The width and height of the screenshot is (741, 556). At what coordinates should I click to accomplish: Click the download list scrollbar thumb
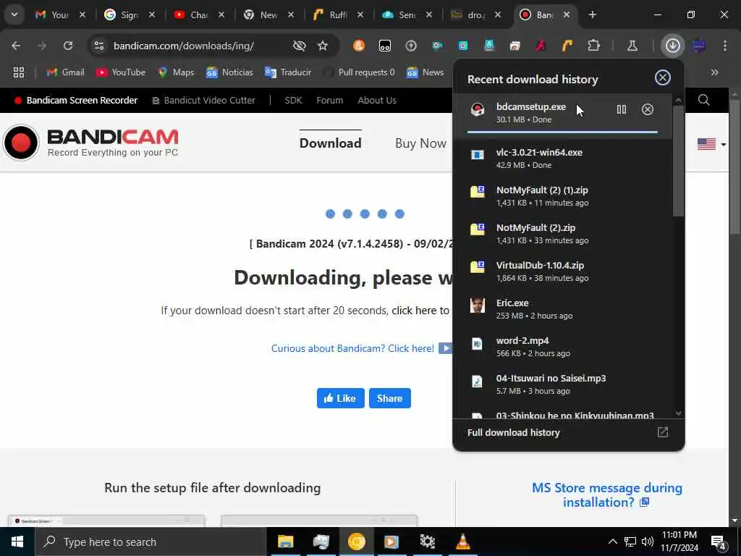pos(679,161)
